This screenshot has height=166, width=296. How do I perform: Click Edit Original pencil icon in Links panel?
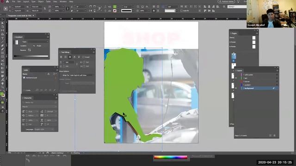click(x=55, y=90)
